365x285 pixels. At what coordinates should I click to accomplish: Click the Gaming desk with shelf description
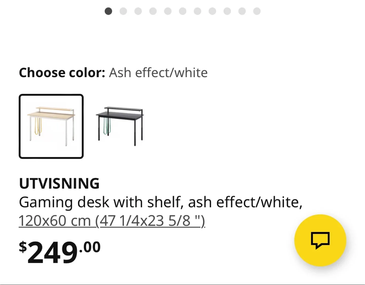click(161, 203)
